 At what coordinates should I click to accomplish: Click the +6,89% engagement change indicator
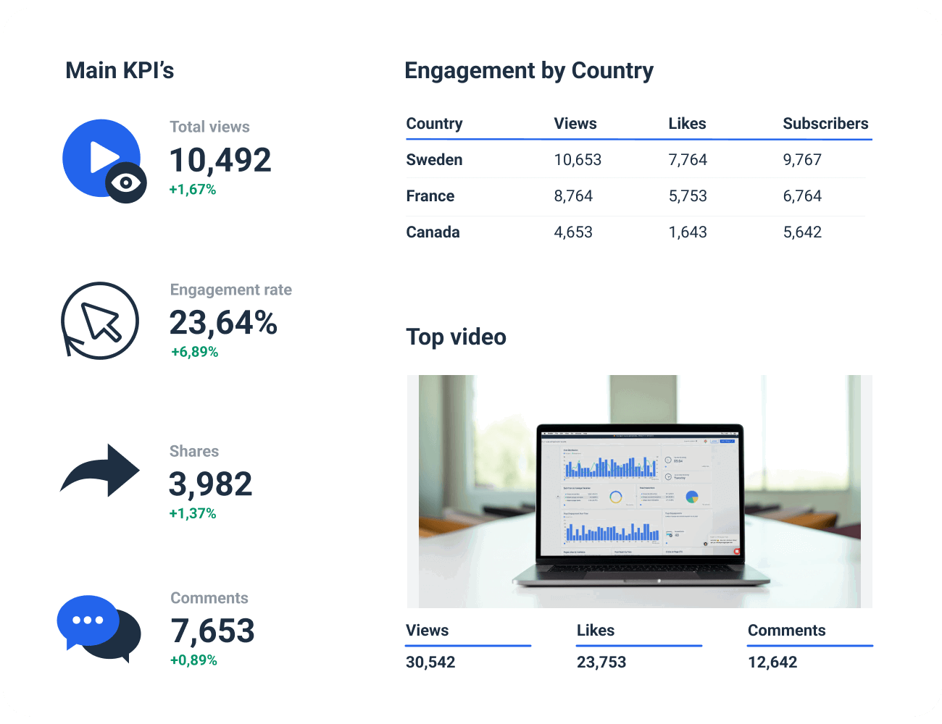(x=193, y=353)
